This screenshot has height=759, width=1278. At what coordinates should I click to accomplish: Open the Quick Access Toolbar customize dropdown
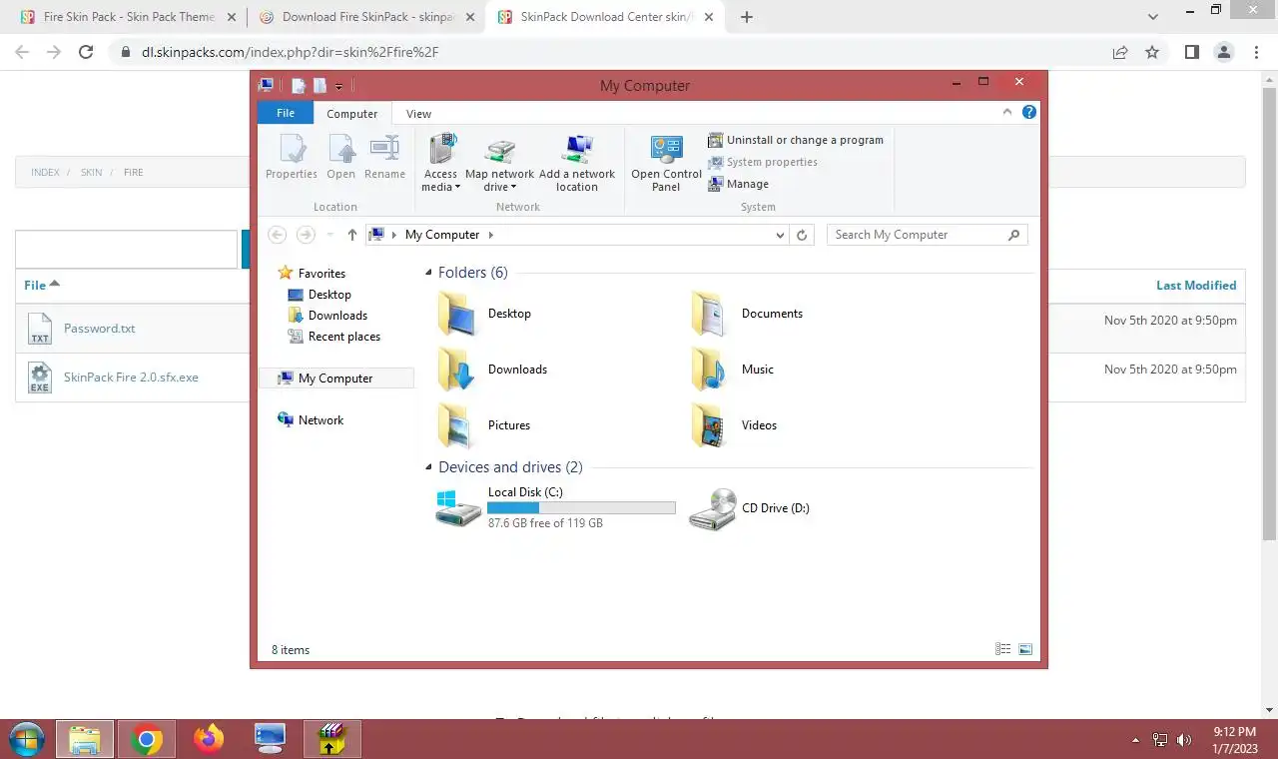[x=338, y=87]
